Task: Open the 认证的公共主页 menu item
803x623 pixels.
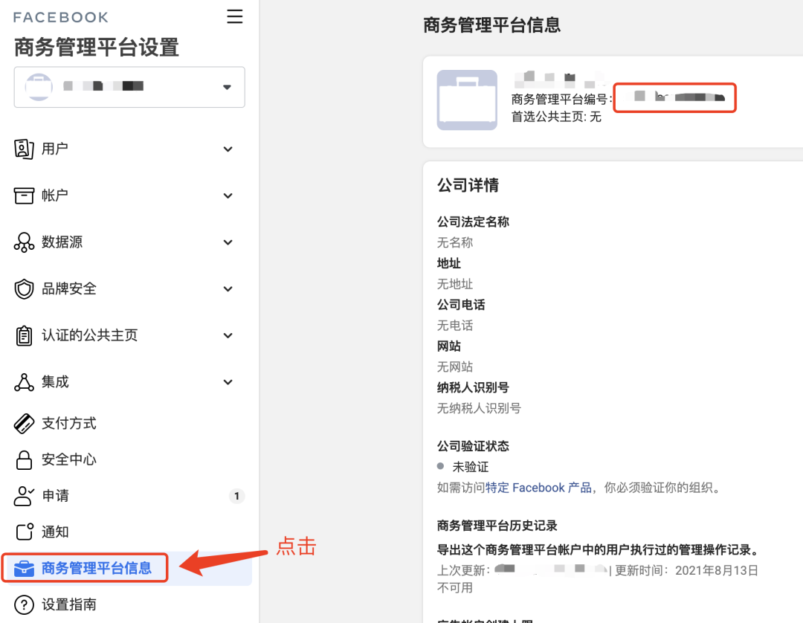Action: (x=90, y=335)
